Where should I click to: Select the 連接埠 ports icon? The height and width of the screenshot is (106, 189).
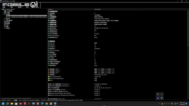click(5, 28)
